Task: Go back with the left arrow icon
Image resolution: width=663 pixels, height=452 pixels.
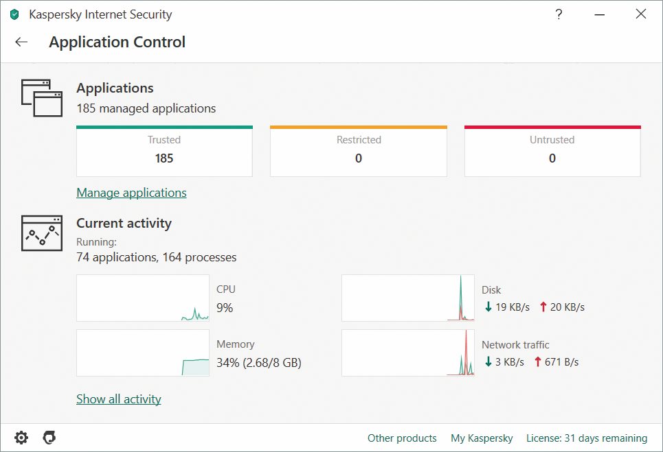Action: click(x=21, y=42)
